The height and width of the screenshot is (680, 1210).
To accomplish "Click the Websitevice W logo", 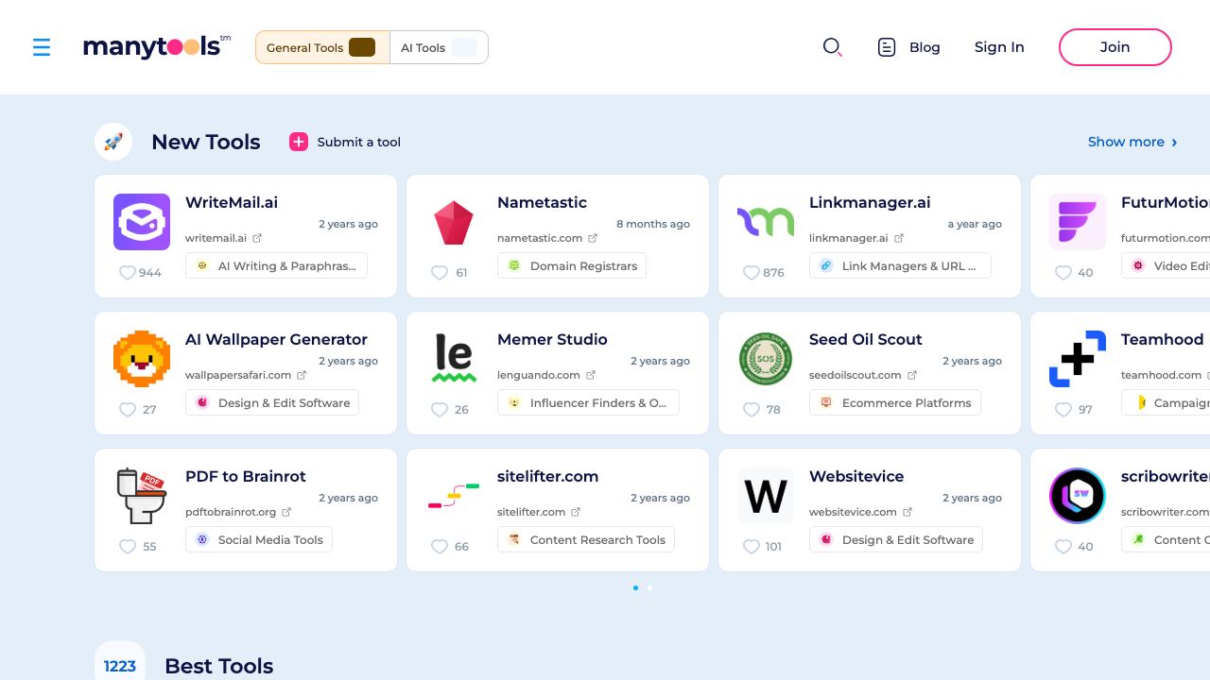I will (x=766, y=496).
